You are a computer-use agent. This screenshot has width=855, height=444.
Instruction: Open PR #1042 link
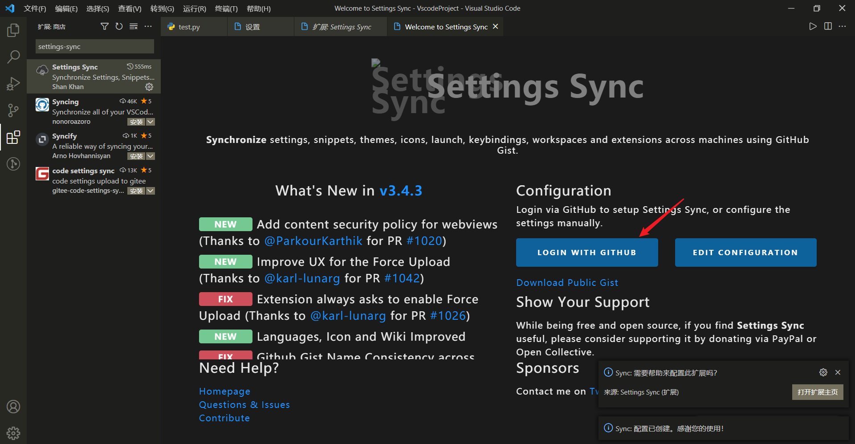coord(402,278)
